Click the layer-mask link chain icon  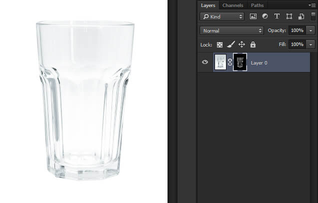(x=230, y=63)
